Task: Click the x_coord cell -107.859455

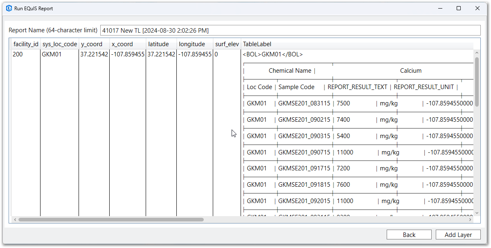Action: click(x=128, y=54)
